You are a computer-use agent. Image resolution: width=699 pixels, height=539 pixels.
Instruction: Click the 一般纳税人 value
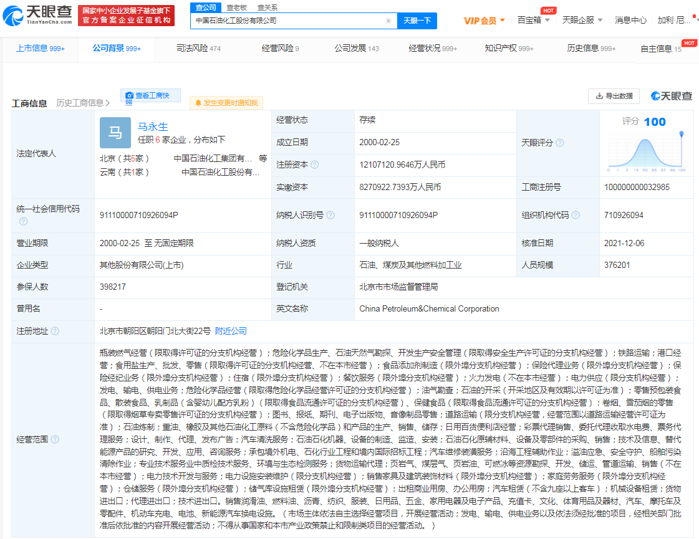click(378, 243)
